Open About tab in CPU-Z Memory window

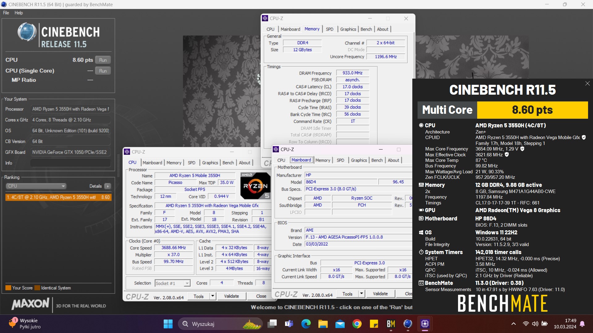pos(383,29)
